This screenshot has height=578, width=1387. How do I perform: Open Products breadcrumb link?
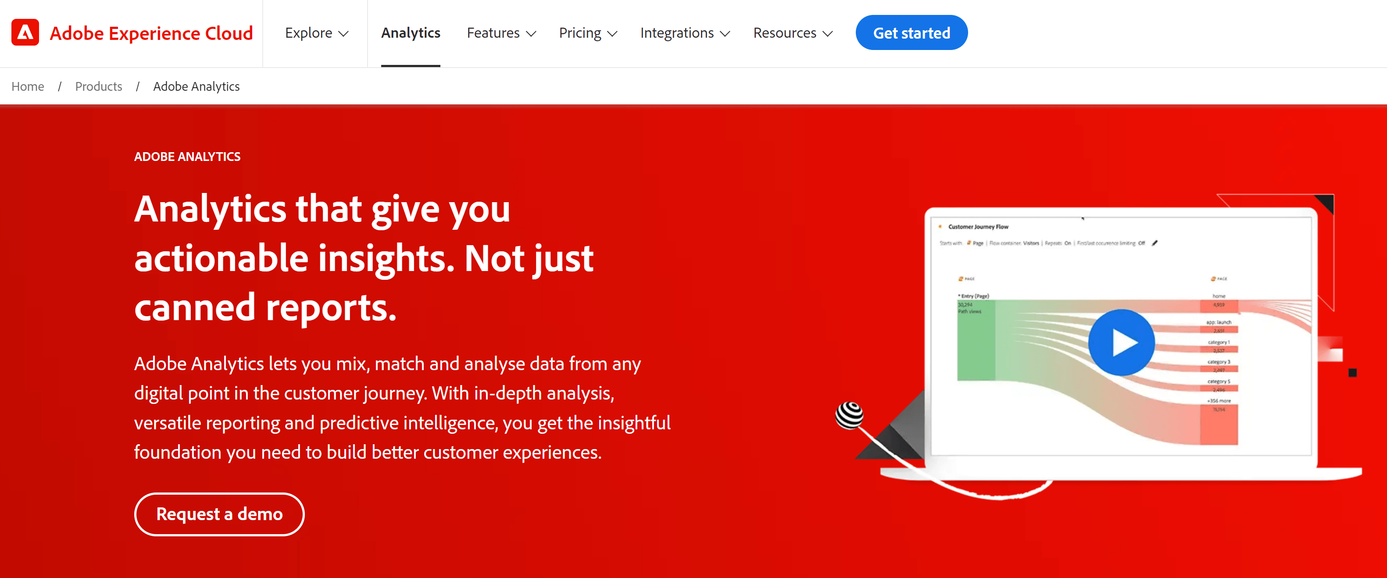99,87
